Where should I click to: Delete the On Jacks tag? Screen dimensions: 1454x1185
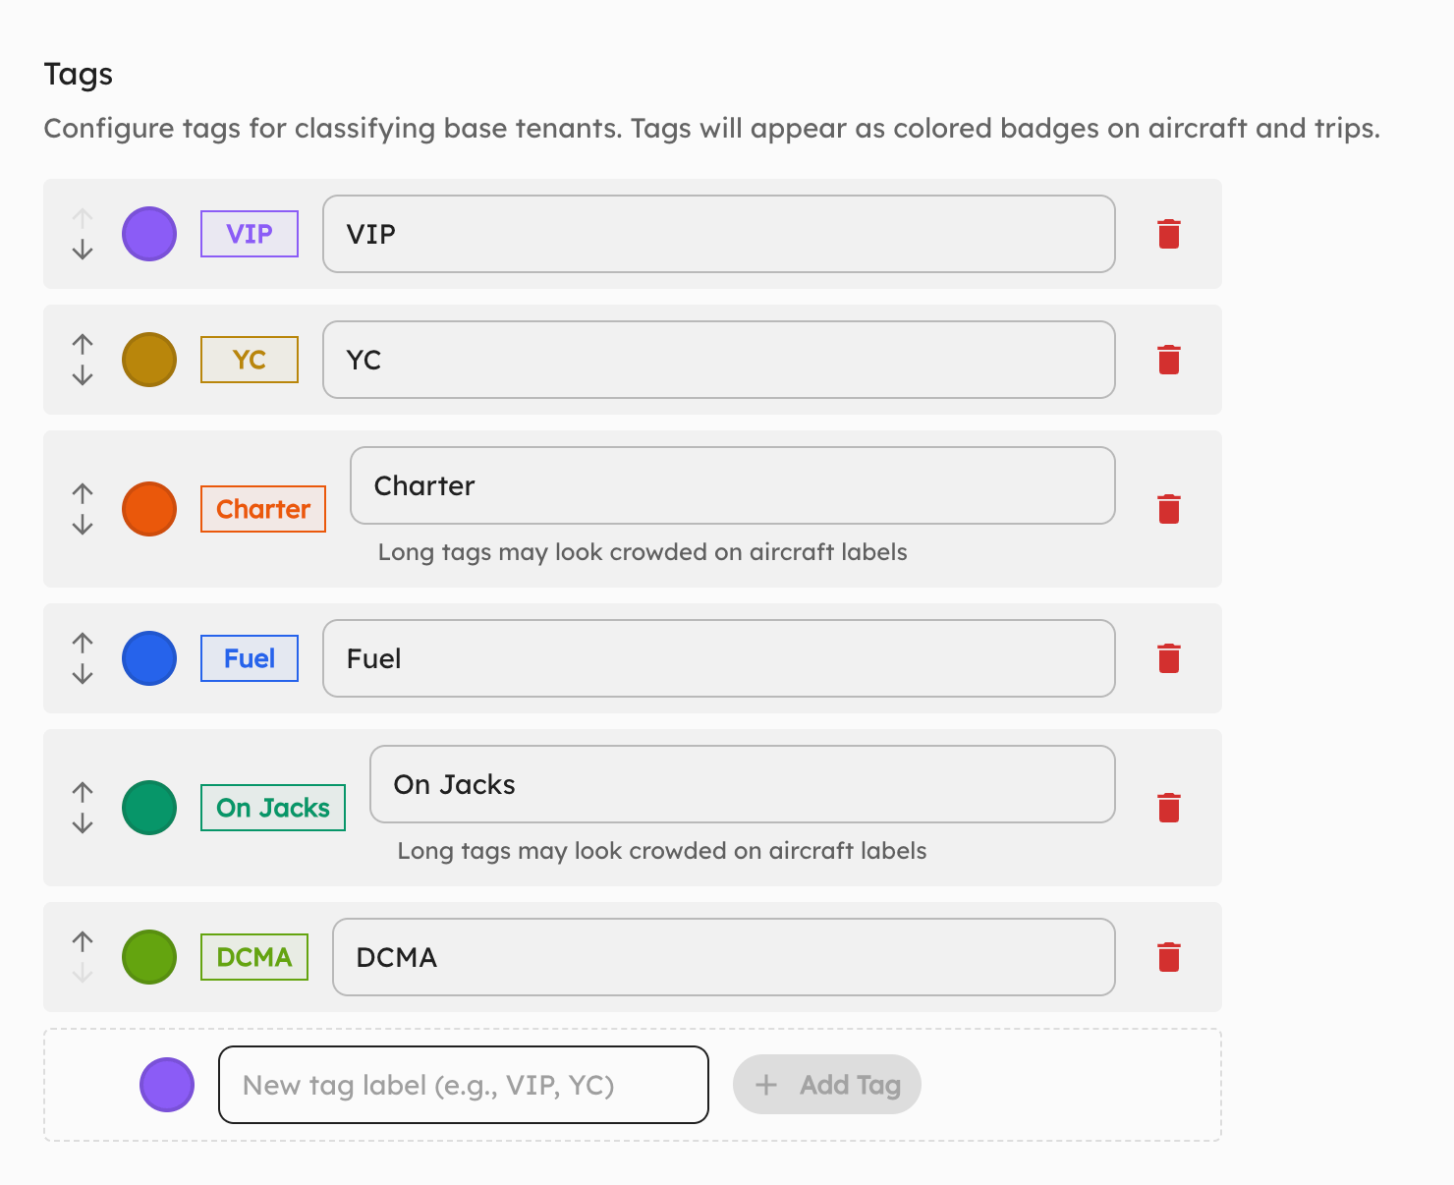tap(1168, 808)
